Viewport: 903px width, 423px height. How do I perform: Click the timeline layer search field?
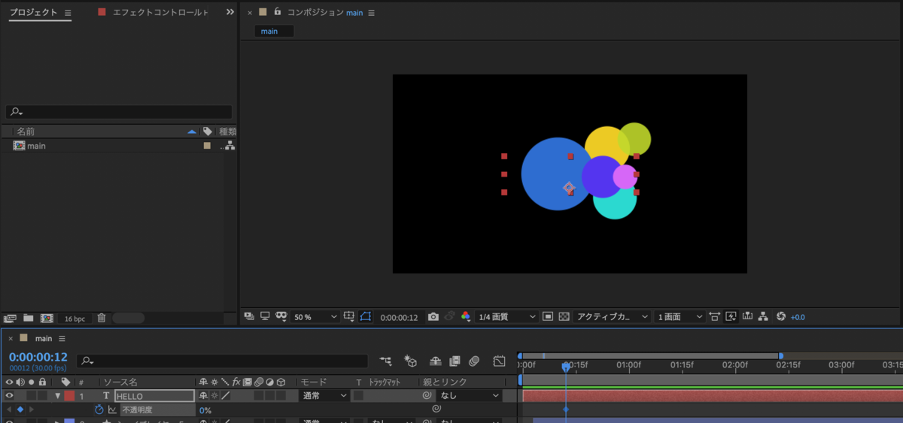[x=222, y=361]
